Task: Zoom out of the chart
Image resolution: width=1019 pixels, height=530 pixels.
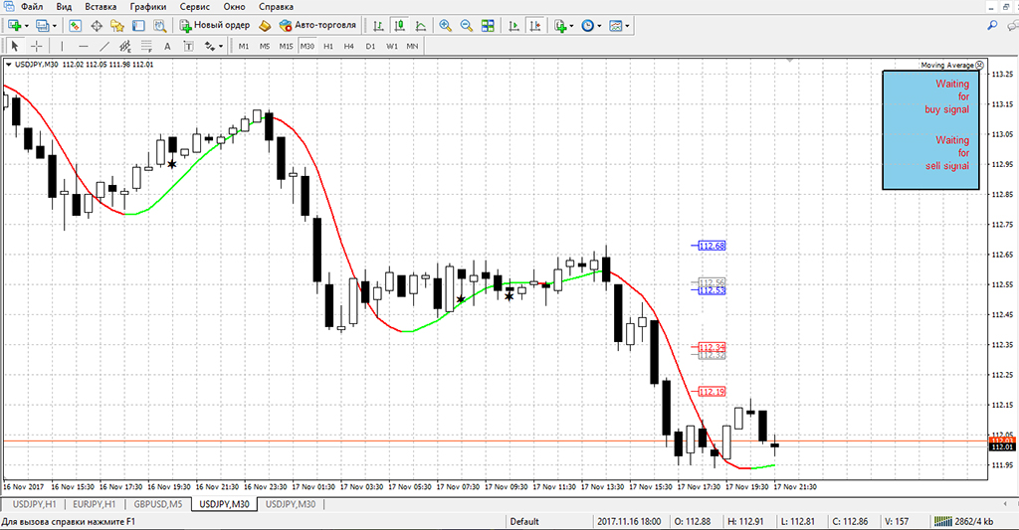Action: [x=465, y=25]
